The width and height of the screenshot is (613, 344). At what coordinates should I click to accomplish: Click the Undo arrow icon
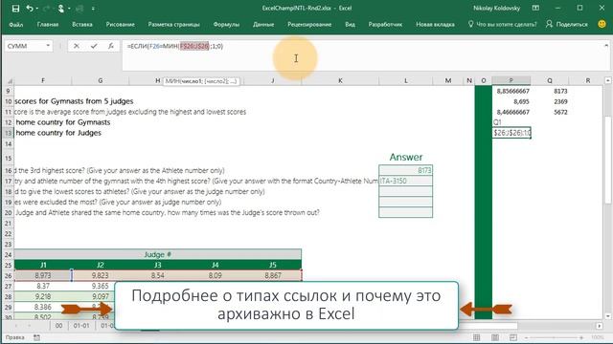pos(30,9)
